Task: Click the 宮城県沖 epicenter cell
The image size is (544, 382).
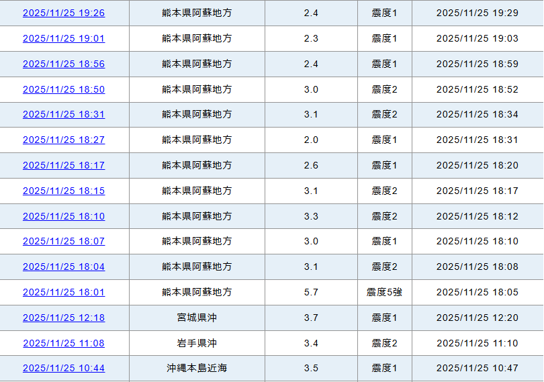Action: pos(197,318)
